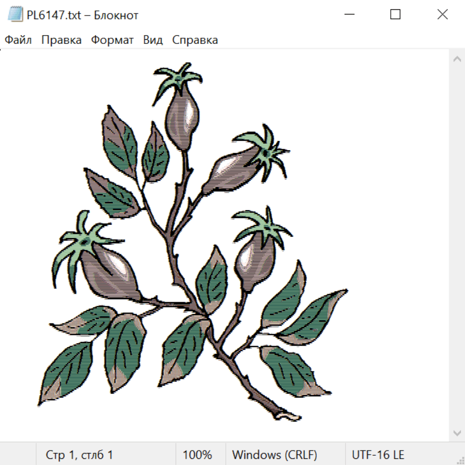Click the UTF-16 LE encoding field
Image resolution: width=465 pixels, height=465 pixels.
[378, 455]
